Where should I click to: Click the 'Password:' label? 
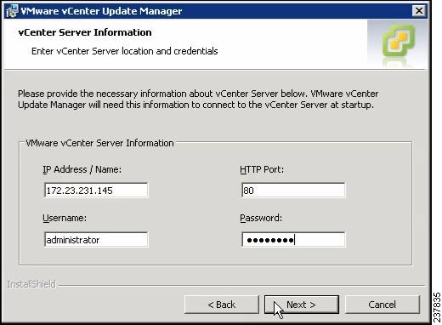click(x=261, y=218)
